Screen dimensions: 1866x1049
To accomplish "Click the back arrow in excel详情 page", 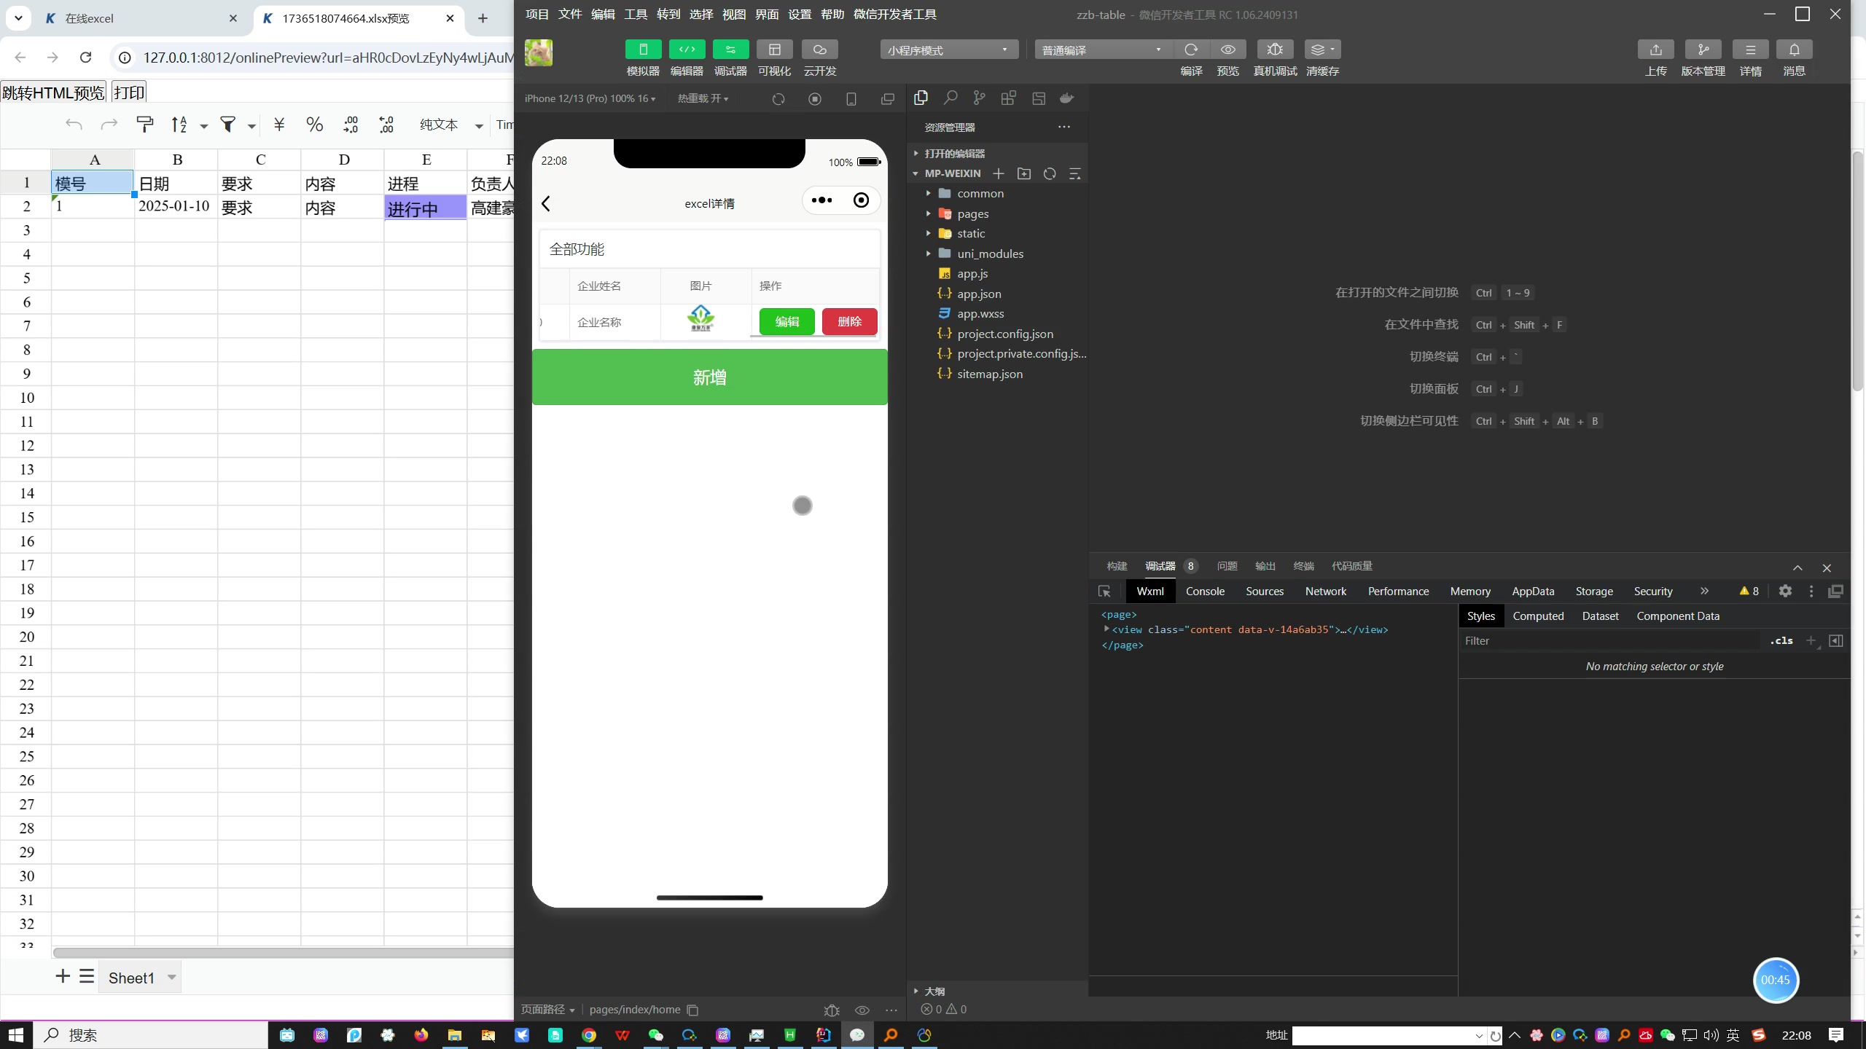I will (x=546, y=203).
